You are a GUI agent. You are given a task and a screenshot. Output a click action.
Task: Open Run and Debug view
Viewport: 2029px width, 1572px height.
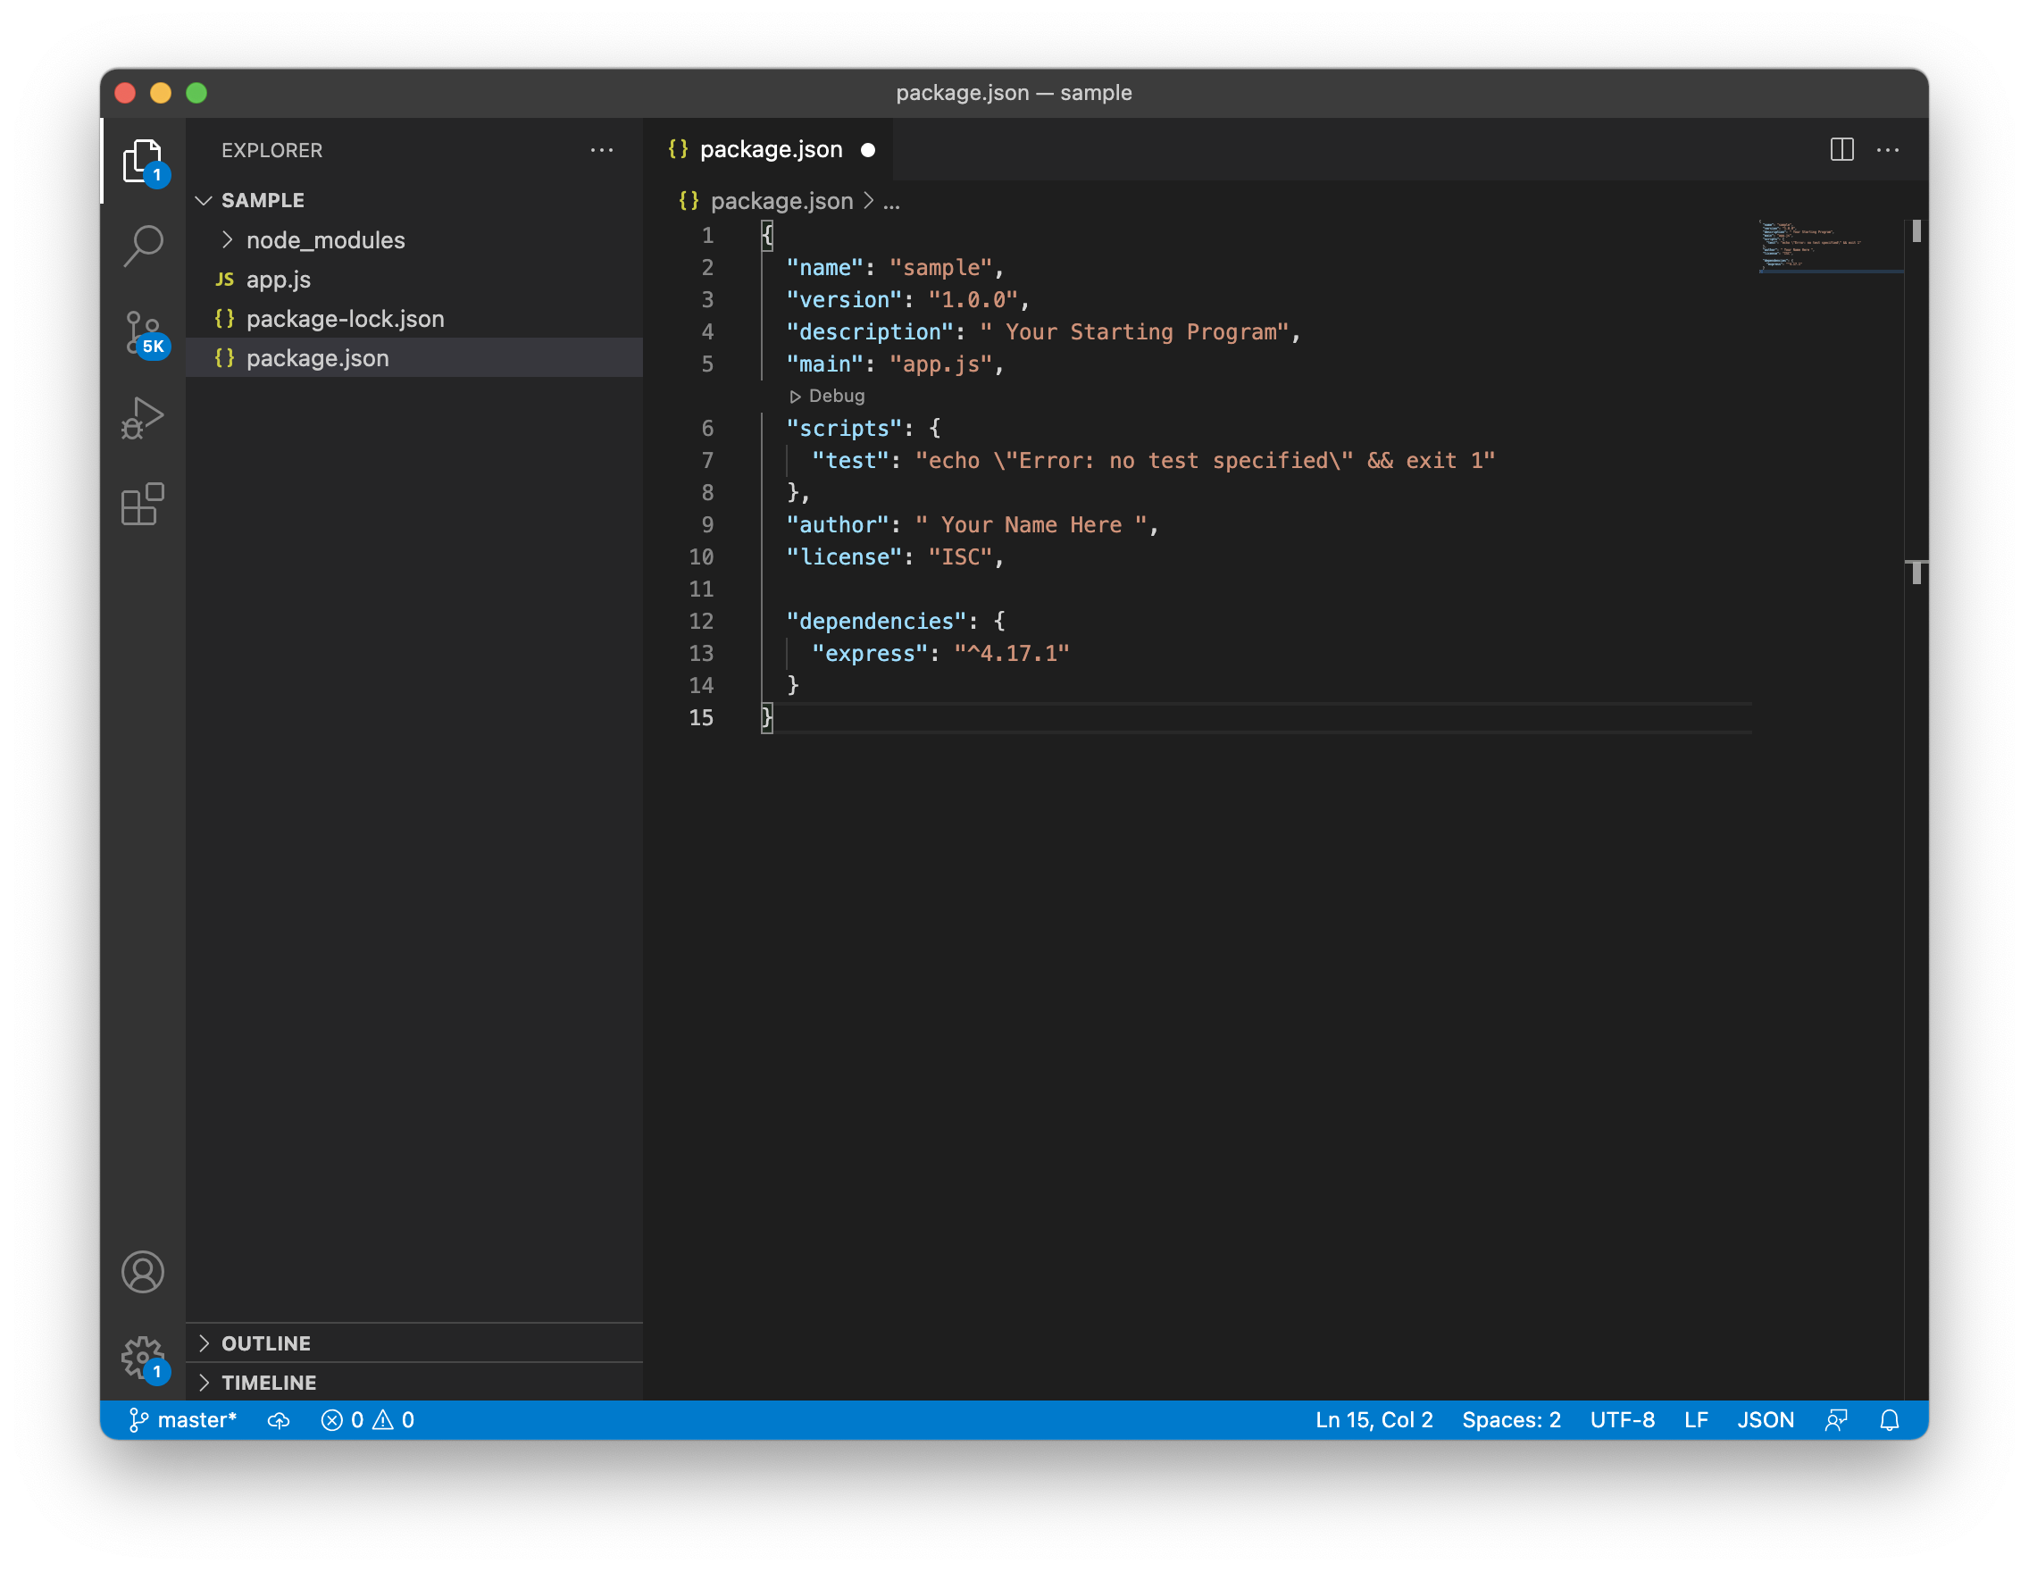pos(143,418)
